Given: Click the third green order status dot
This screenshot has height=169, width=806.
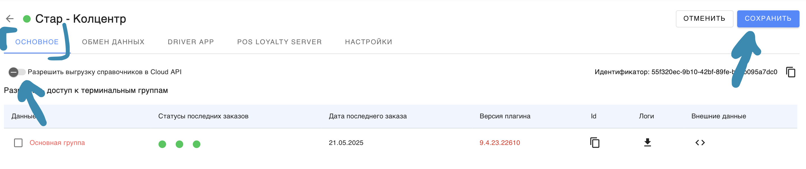Looking at the screenshot, I should [x=196, y=144].
